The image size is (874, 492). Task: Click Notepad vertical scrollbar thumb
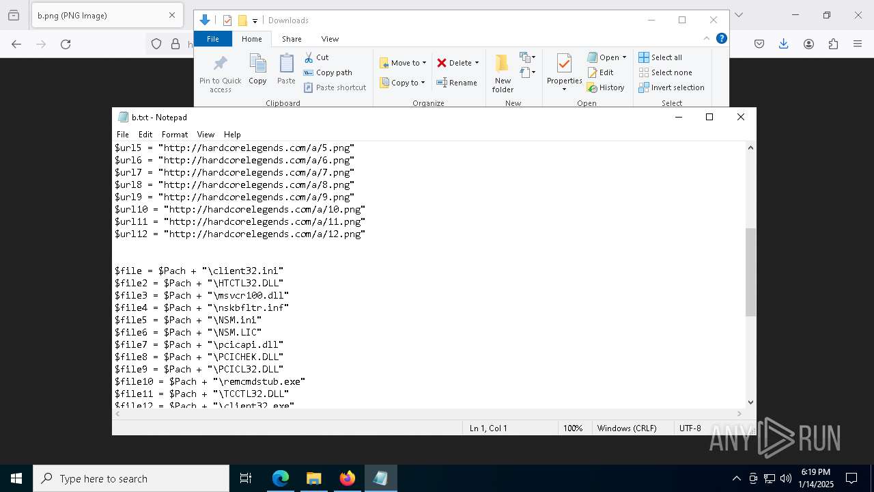click(750, 272)
